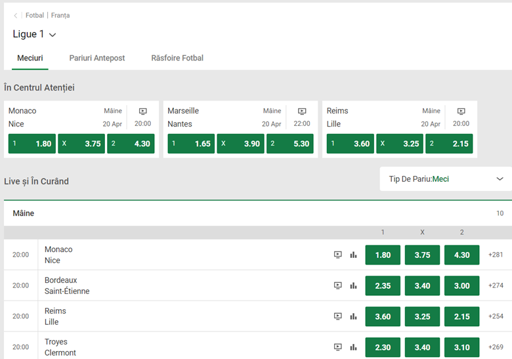
Task: Select 3.75 draw in Monaco-Nice list row
Action: 422,255
